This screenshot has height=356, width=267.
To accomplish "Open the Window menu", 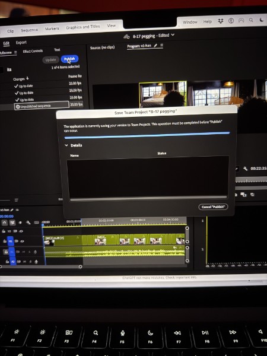I will (x=190, y=22).
